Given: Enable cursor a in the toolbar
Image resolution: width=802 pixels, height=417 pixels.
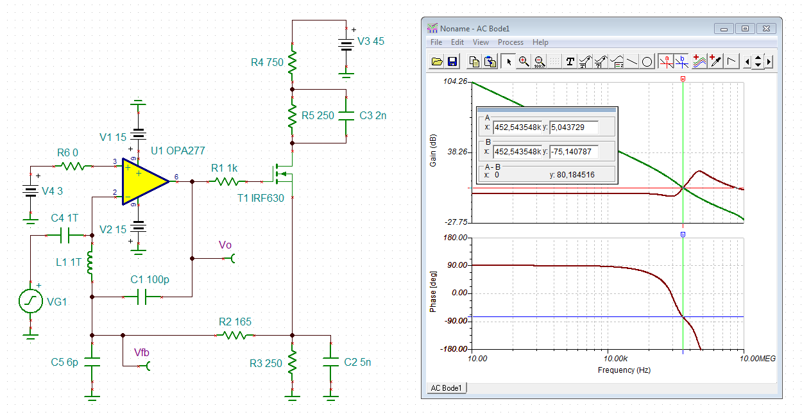Looking at the screenshot, I should 667,61.
